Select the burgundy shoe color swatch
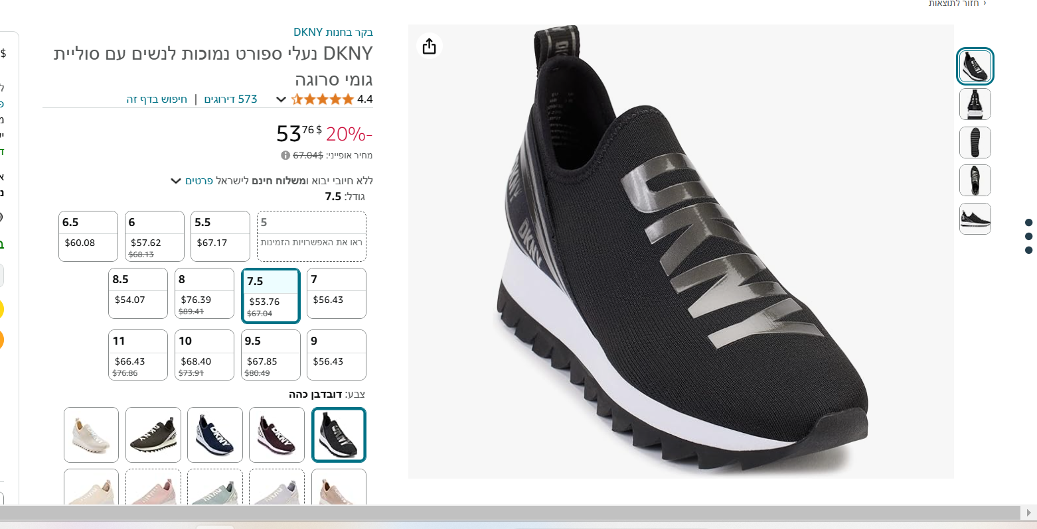 click(277, 435)
